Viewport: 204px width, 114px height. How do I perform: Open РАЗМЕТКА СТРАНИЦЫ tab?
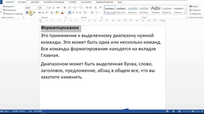coord(54,2)
